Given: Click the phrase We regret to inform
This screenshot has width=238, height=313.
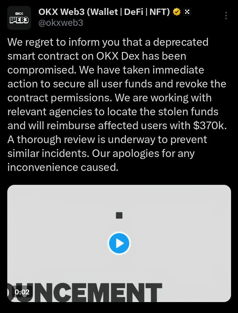Looking at the screenshot, I should (x=53, y=42).
